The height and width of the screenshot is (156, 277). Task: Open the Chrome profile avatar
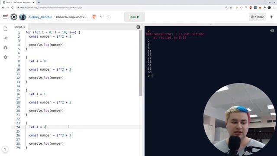click(x=269, y=8)
